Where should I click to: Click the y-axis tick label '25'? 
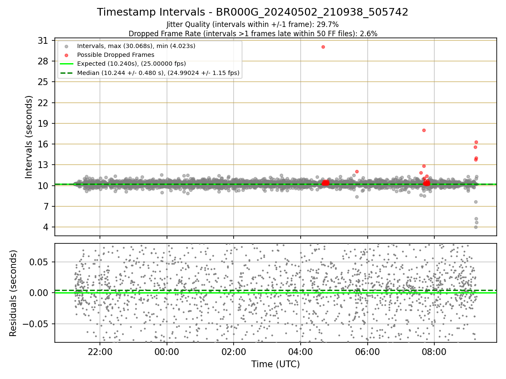point(43,82)
